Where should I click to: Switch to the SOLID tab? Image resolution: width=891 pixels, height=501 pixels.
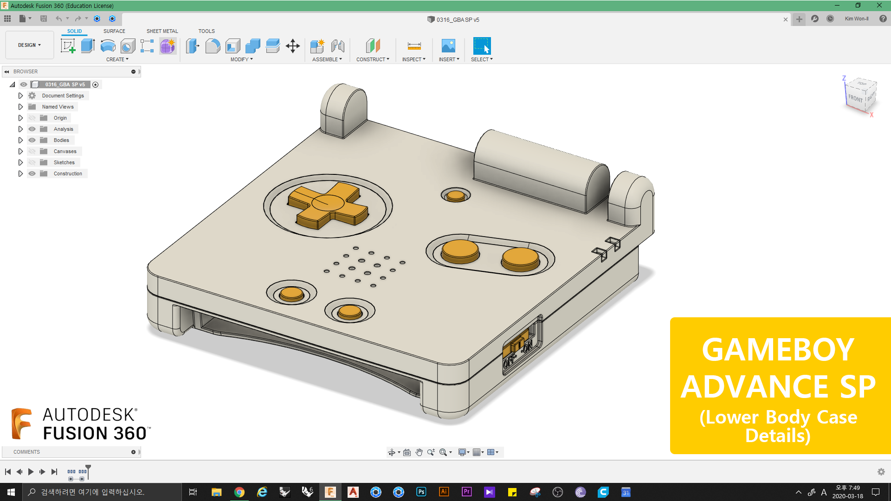[x=74, y=31]
